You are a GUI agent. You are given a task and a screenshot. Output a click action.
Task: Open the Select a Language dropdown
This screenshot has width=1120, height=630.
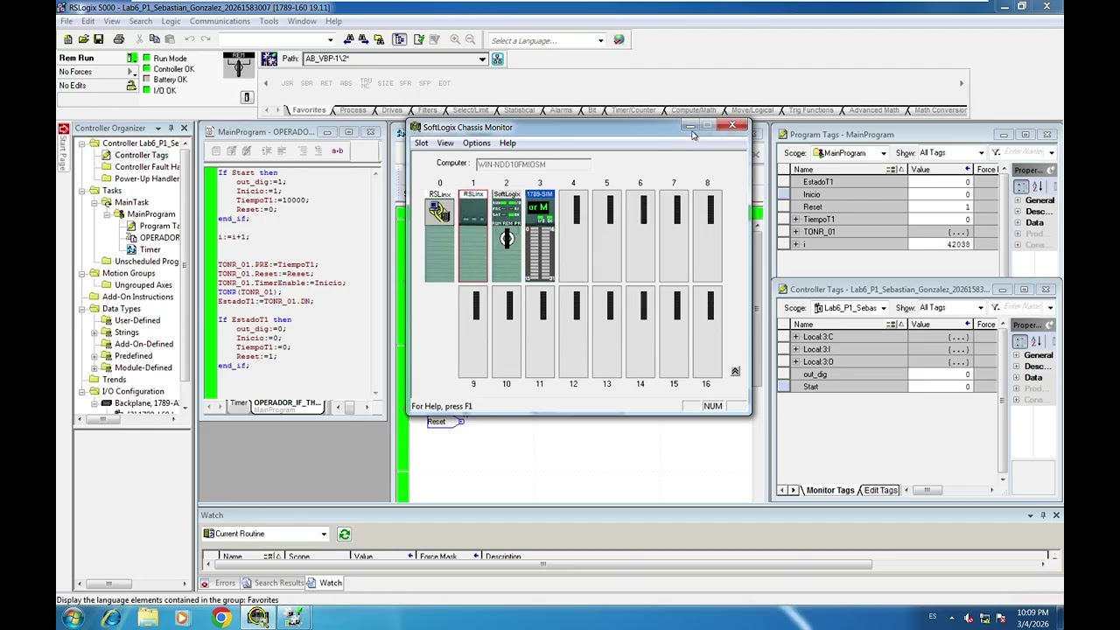pyautogui.click(x=600, y=40)
